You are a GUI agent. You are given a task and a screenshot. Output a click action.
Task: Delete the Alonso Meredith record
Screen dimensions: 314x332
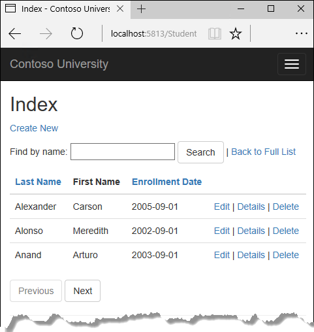[x=286, y=231]
